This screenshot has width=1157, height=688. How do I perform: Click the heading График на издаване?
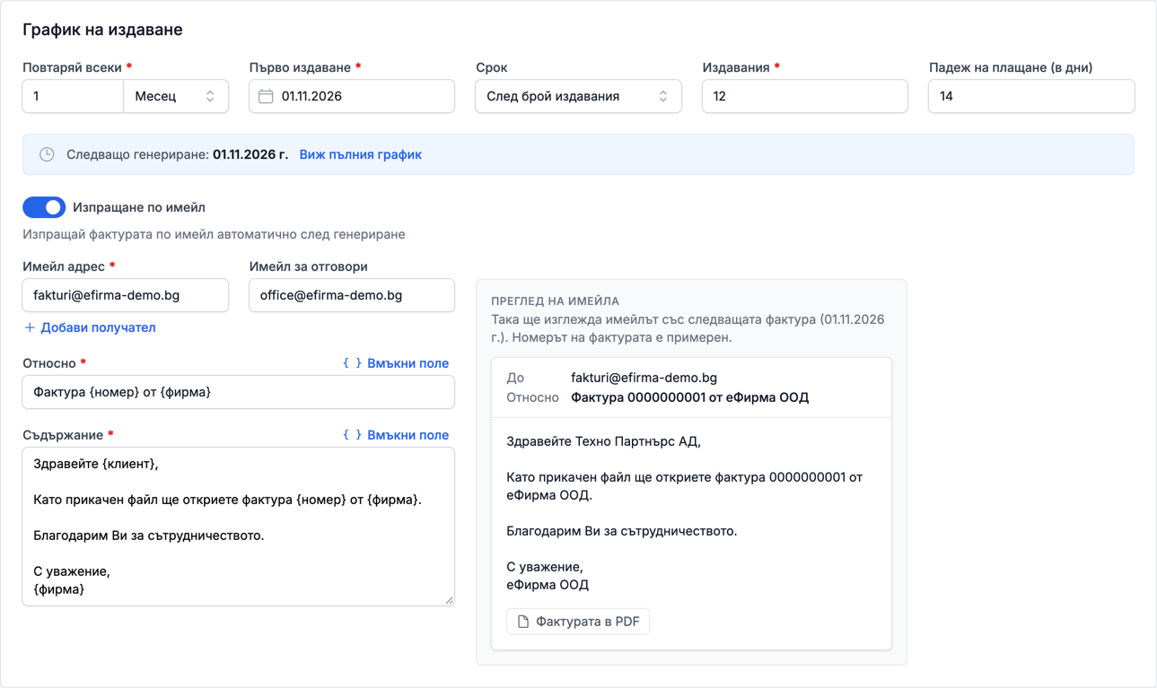tap(102, 30)
